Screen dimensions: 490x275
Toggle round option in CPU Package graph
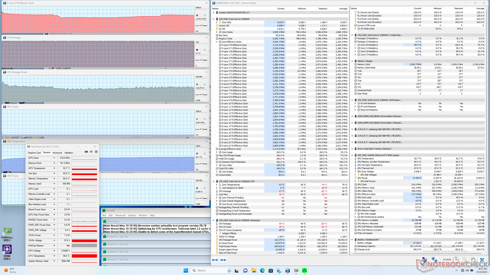pos(201,50)
